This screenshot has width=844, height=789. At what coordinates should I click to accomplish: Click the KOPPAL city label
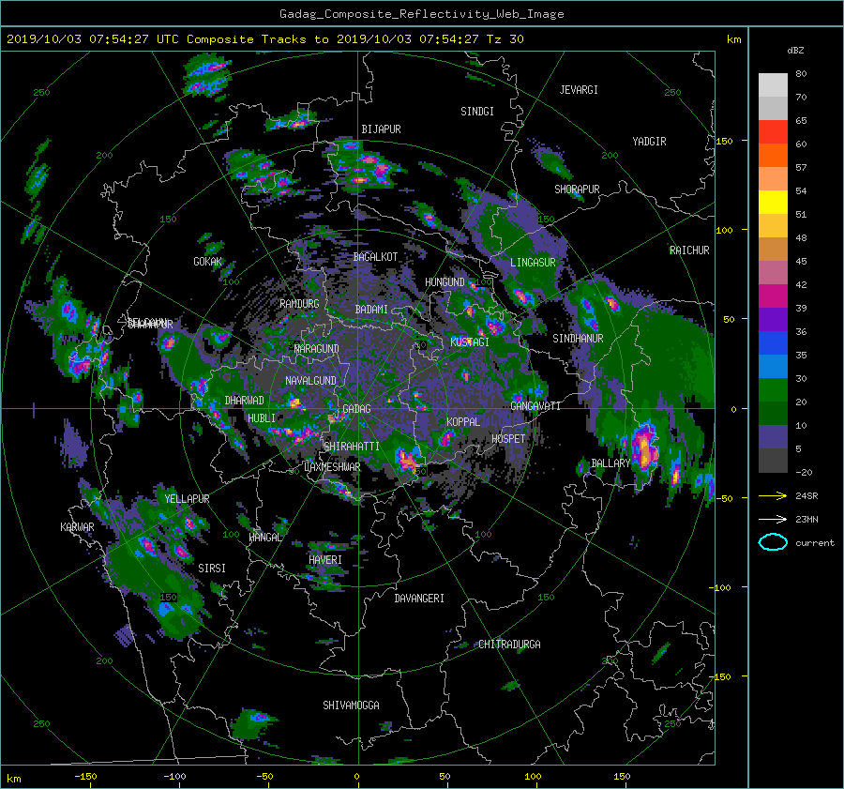click(463, 421)
